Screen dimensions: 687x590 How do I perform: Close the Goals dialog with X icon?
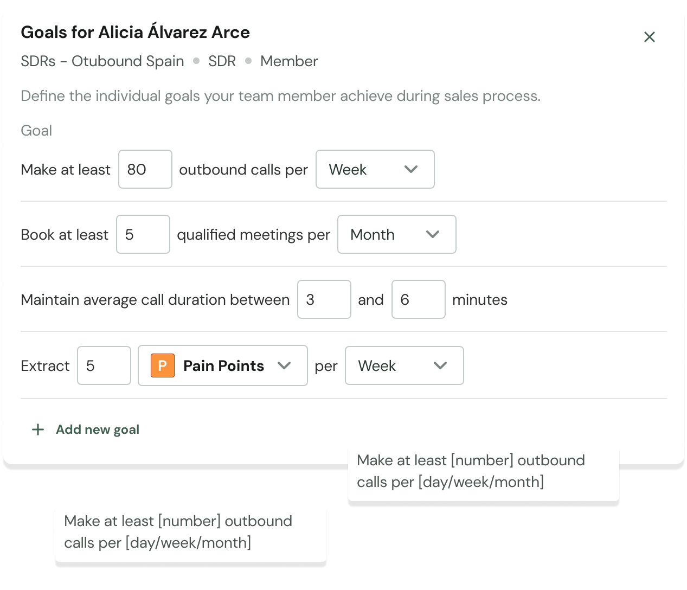pyautogui.click(x=649, y=37)
